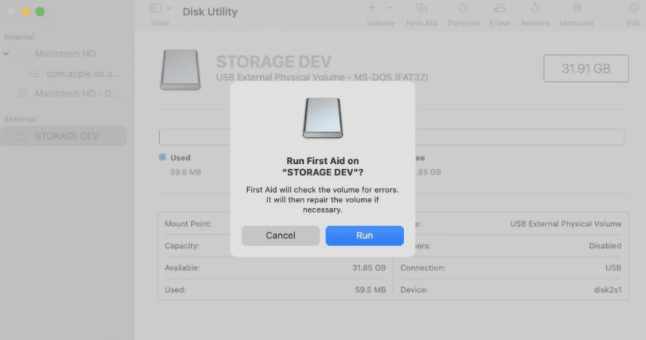Open the View dropdown chevron
Image resolution: width=646 pixels, height=340 pixels.
tap(169, 8)
